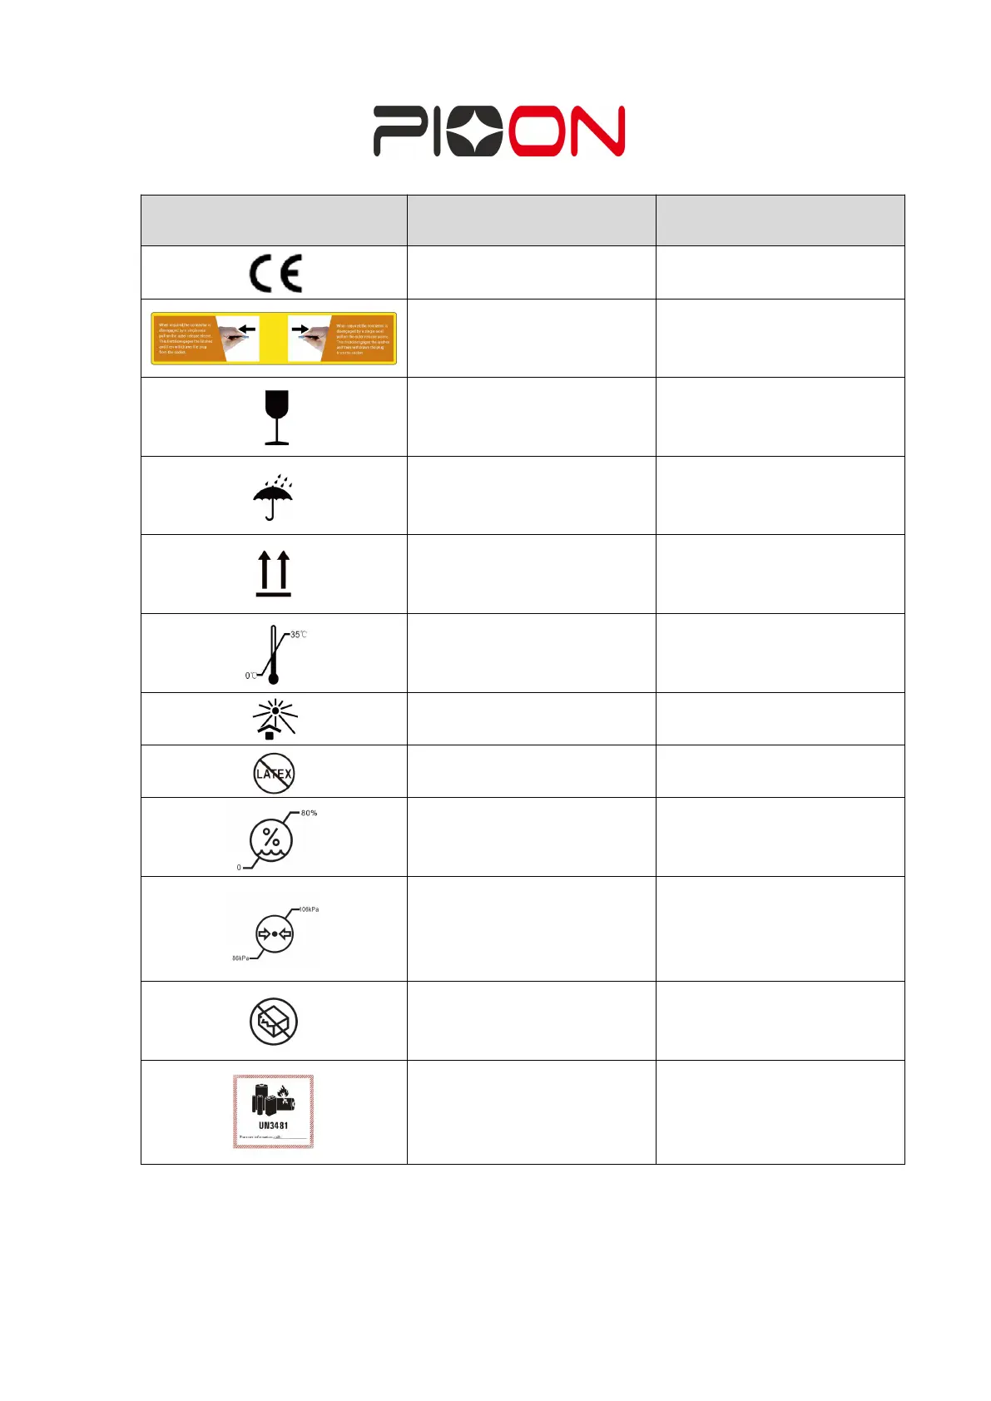Image resolution: width=991 pixels, height=1401 pixels.
Task: Click the last gray header cell
Action: (x=780, y=220)
